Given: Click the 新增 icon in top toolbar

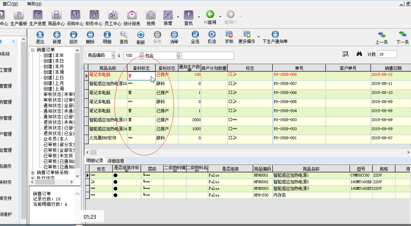Looking at the screenshot, I should point(168,15).
